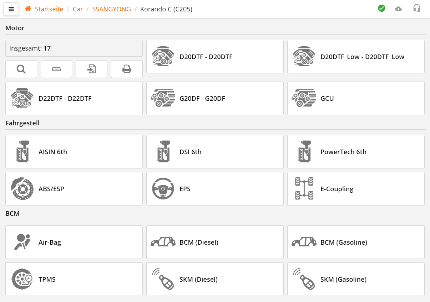Select the TPMS tire pressure module
The width and height of the screenshot is (430, 302).
pos(74,279)
